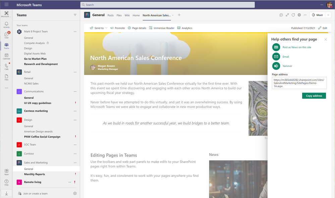The width and height of the screenshot is (335, 198).
Task: Switch to the Home tab
Action: [x=136, y=15]
